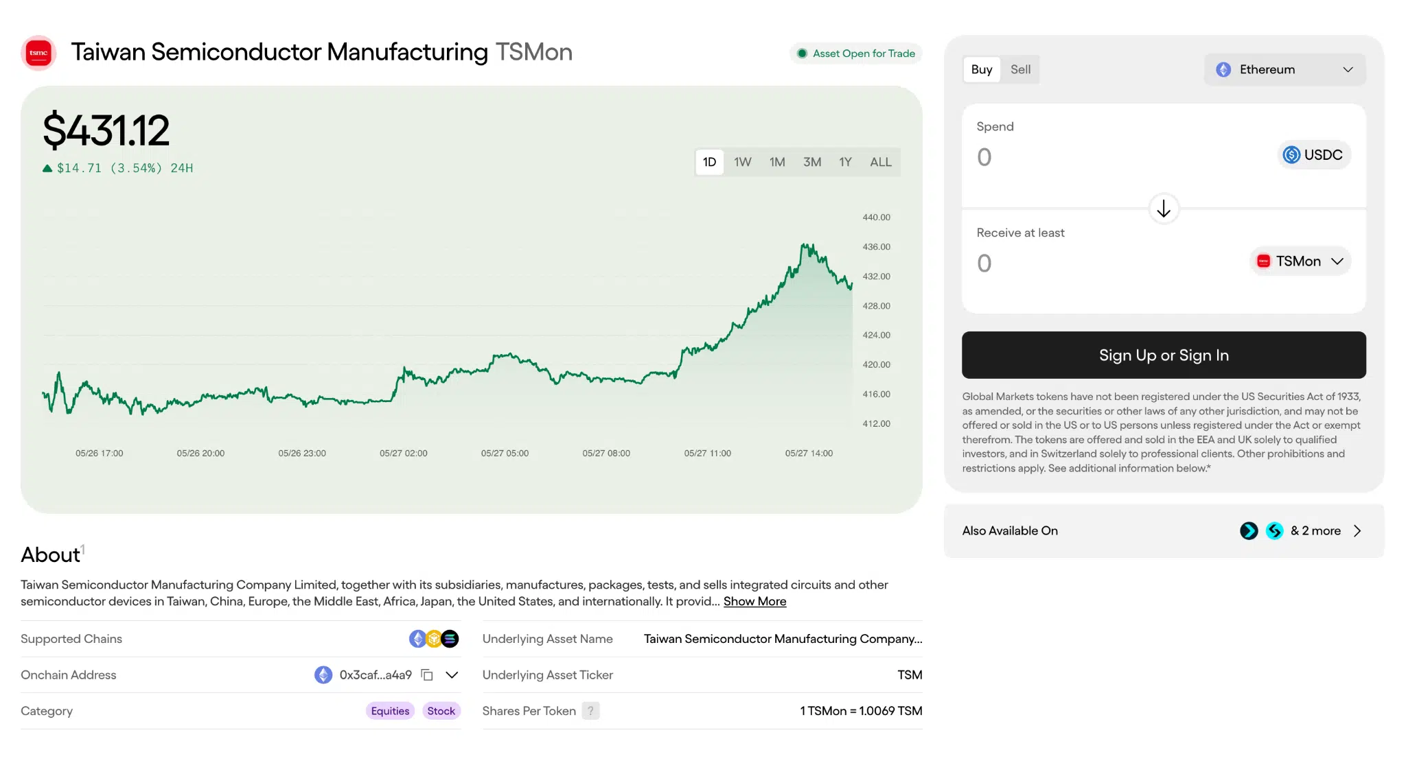The height and width of the screenshot is (763, 1406).
Task: Click the Show More link in About
Action: (754, 602)
